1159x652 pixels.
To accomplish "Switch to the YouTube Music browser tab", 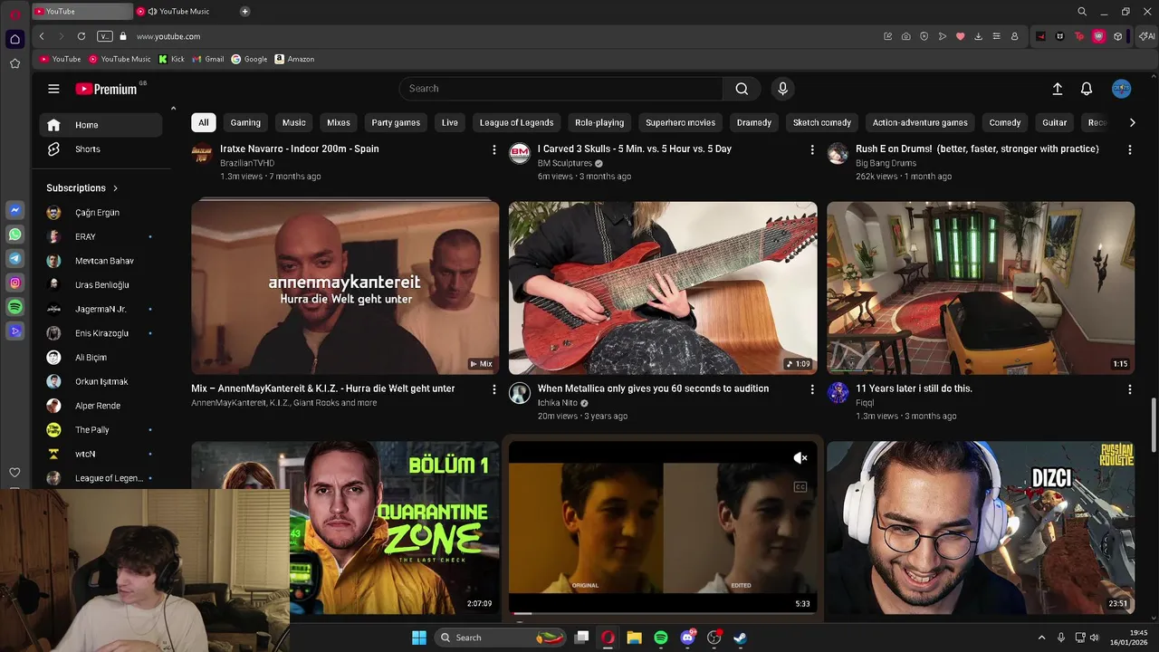I will (x=184, y=12).
